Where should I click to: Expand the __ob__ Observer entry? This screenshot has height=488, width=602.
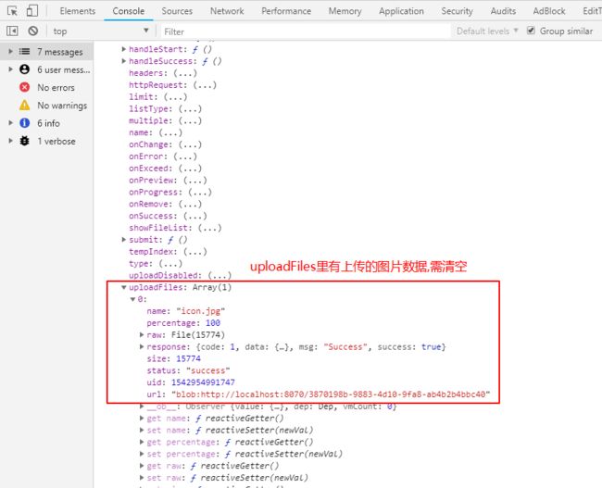click(x=142, y=407)
